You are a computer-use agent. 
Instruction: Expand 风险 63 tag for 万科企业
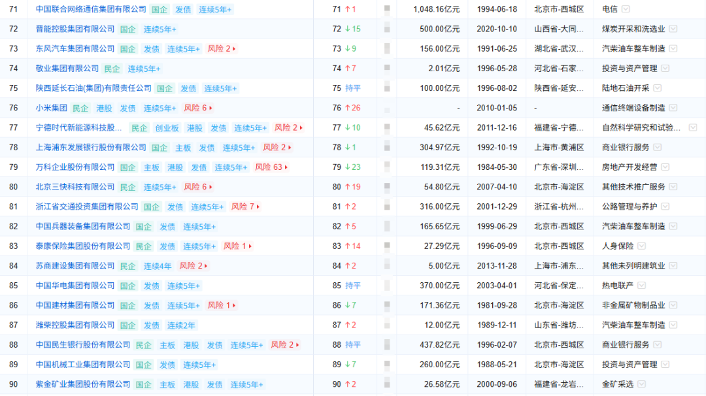pyautogui.click(x=271, y=167)
